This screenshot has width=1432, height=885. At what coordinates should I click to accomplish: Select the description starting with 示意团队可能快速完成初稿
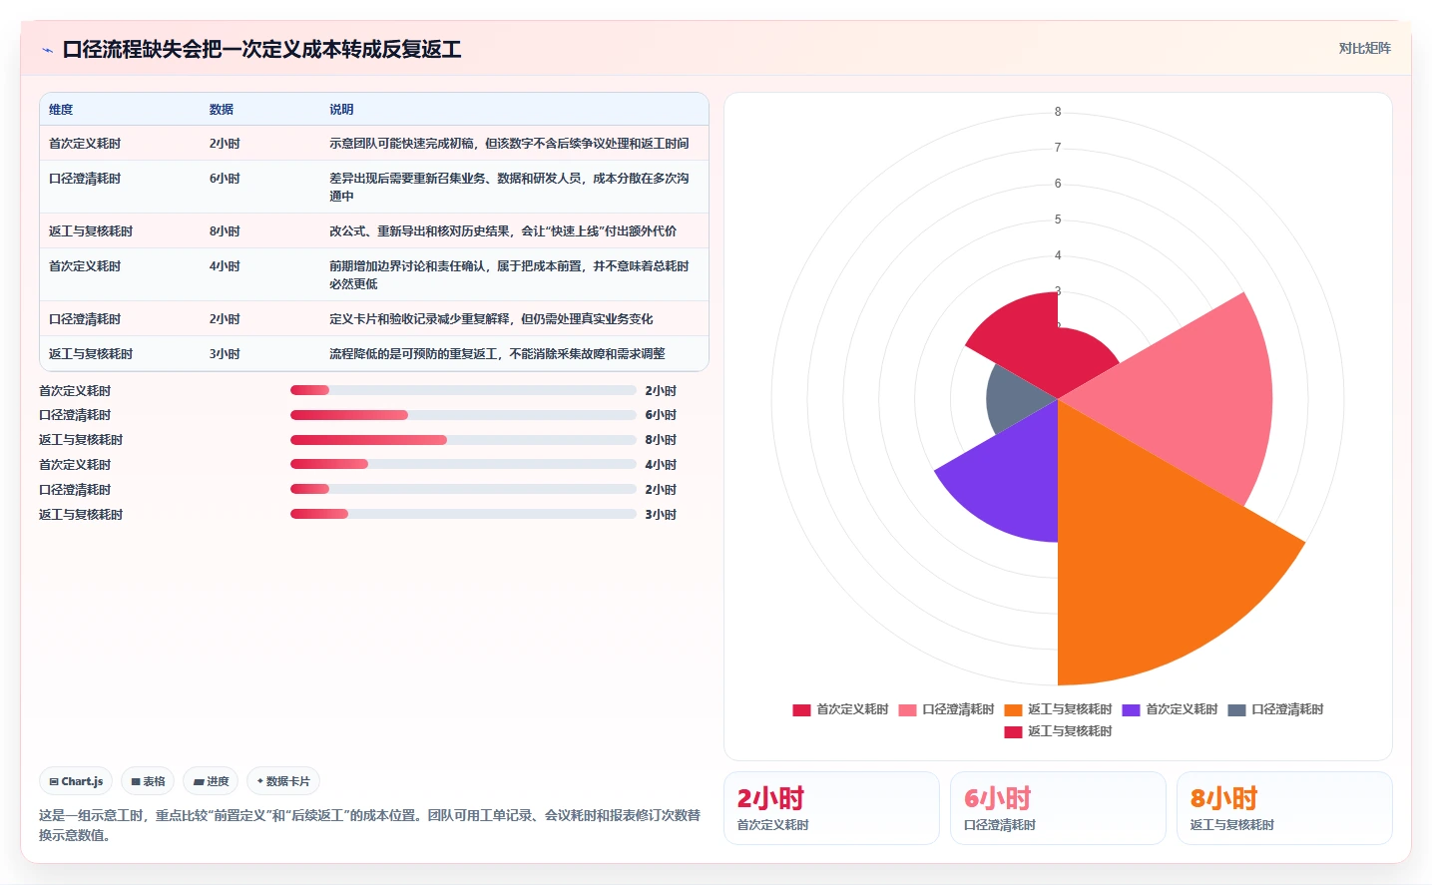[x=509, y=144]
